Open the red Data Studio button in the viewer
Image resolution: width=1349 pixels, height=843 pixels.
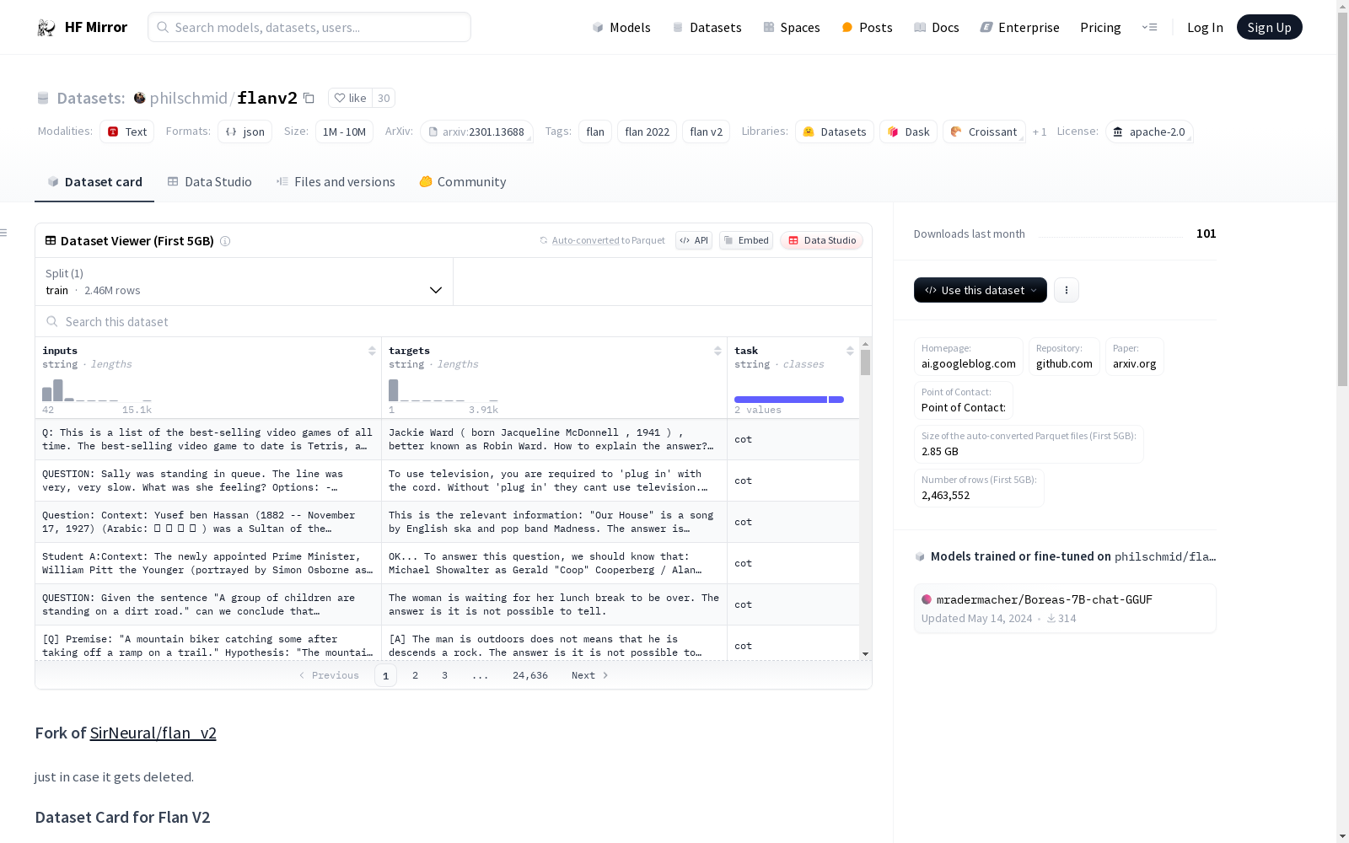click(822, 240)
